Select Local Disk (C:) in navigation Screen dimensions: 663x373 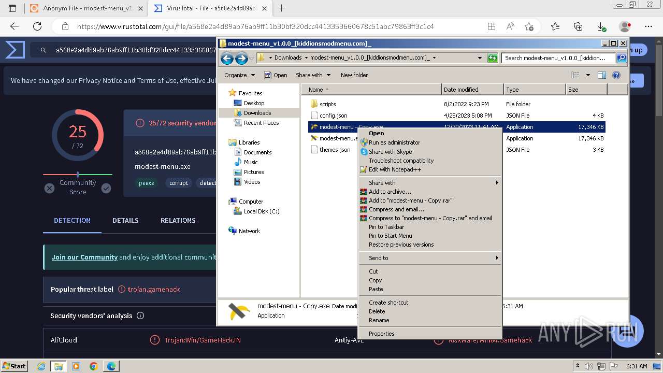[x=262, y=211]
